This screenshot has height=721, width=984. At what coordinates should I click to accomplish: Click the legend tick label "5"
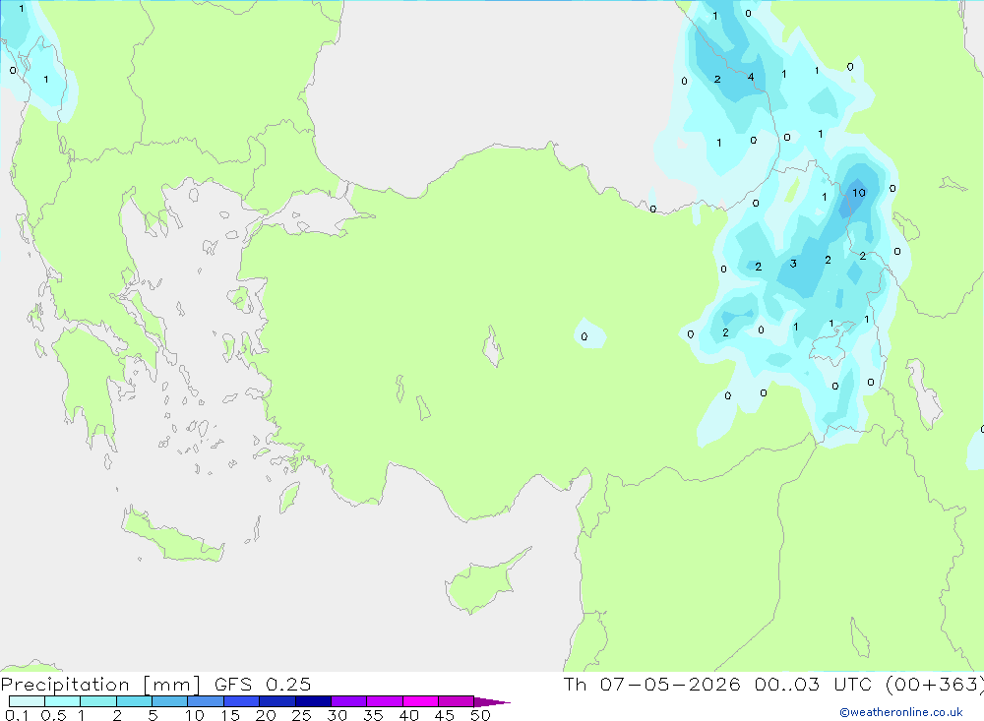(153, 715)
